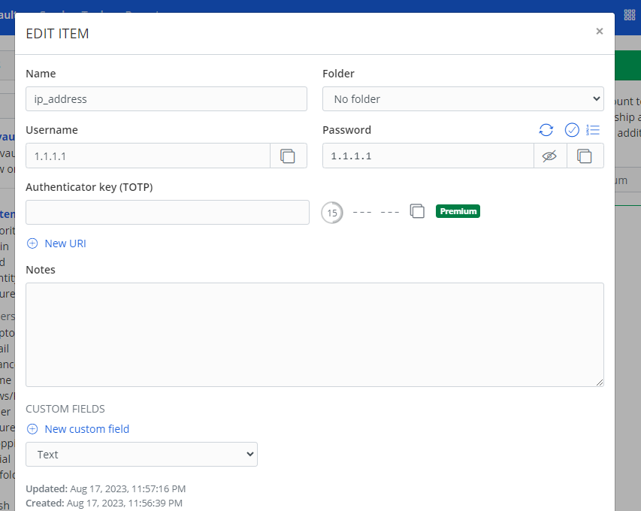
Task: Click inside the Notes text area
Action: tap(316, 334)
